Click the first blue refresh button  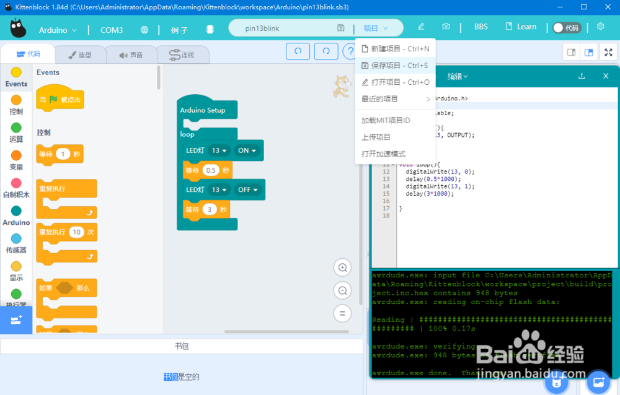(x=298, y=51)
